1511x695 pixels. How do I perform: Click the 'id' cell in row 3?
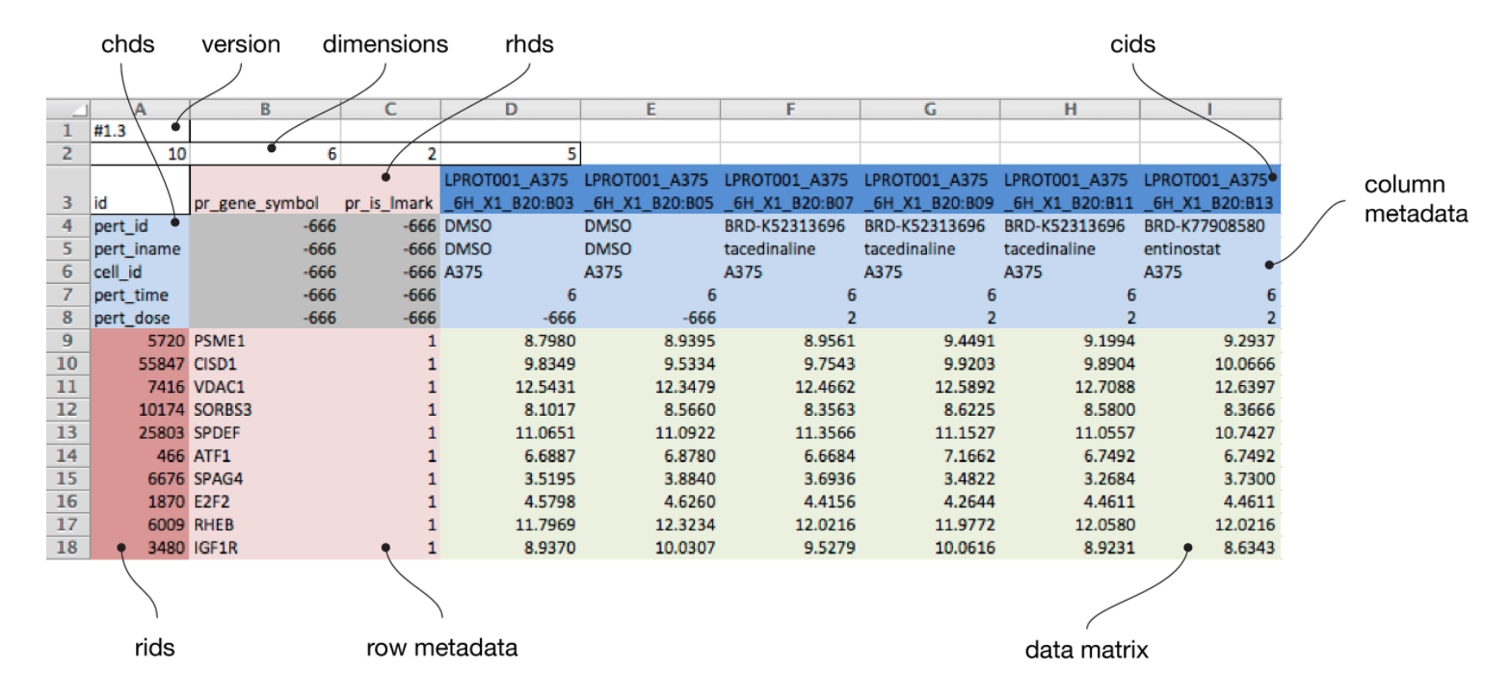point(140,189)
